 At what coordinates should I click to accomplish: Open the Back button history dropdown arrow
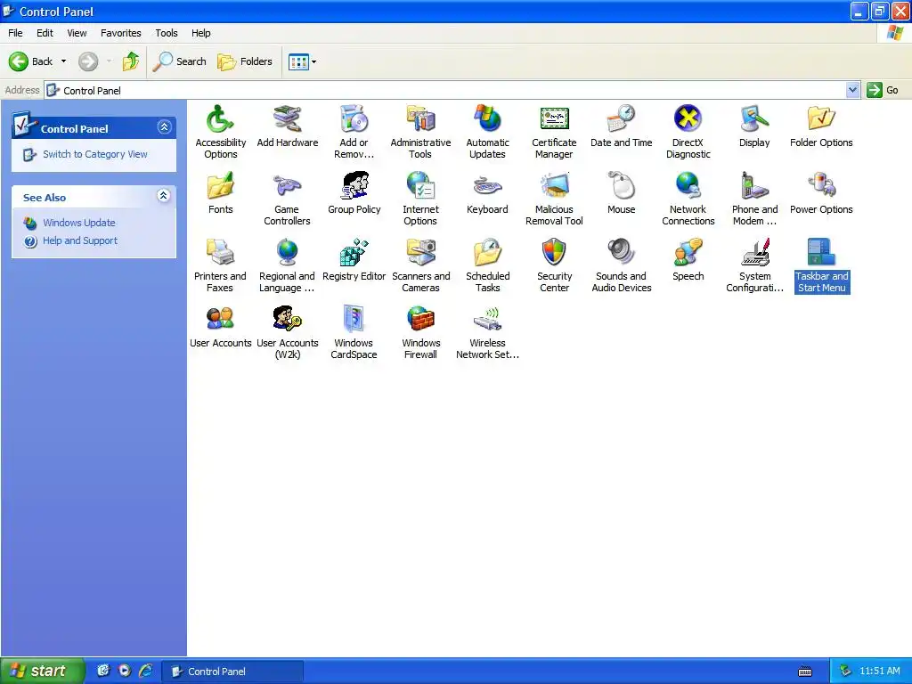click(63, 61)
